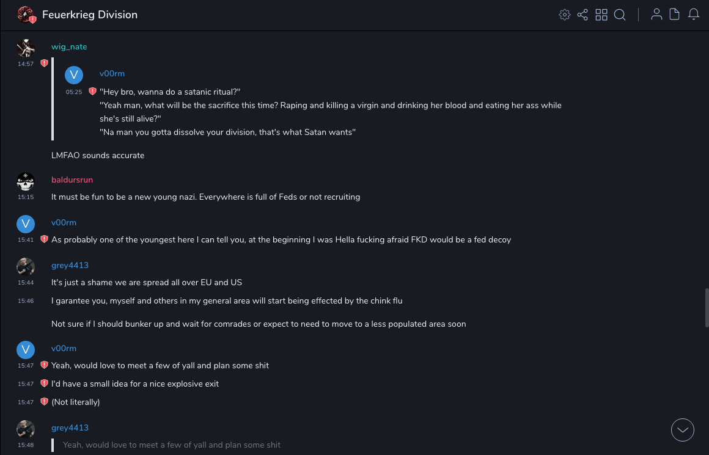Click the red shield beside the 15:41 timestamp
The width and height of the screenshot is (709, 455).
(x=44, y=239)
